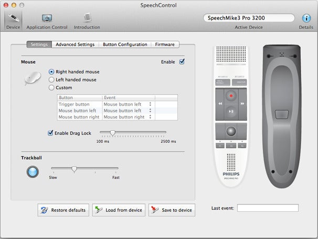This screenshot has width=318, height=239.
Task: Open the Introduction document icon
Action: (x=88, y=18)
